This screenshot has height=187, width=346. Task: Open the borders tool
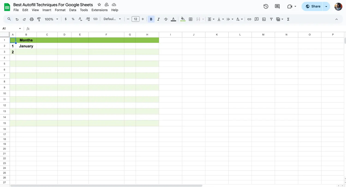(x=191, y=19)
